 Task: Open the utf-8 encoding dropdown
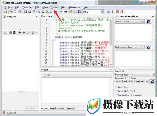coord(102,12)
